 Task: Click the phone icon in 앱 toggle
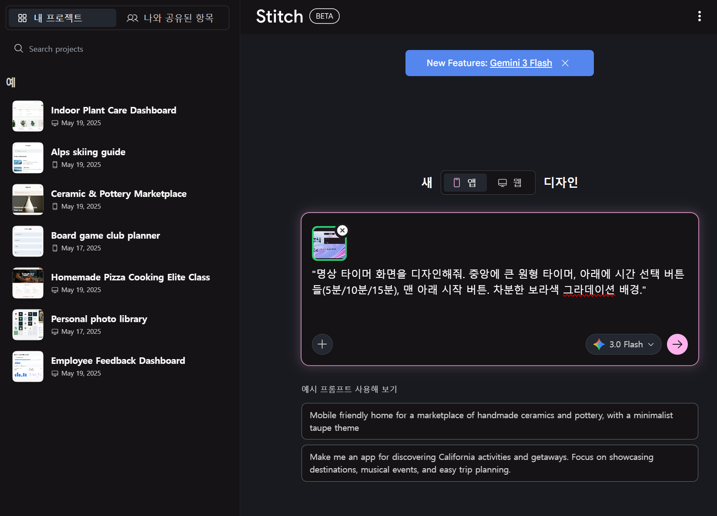pyautogui.click(x=457, y=183)
